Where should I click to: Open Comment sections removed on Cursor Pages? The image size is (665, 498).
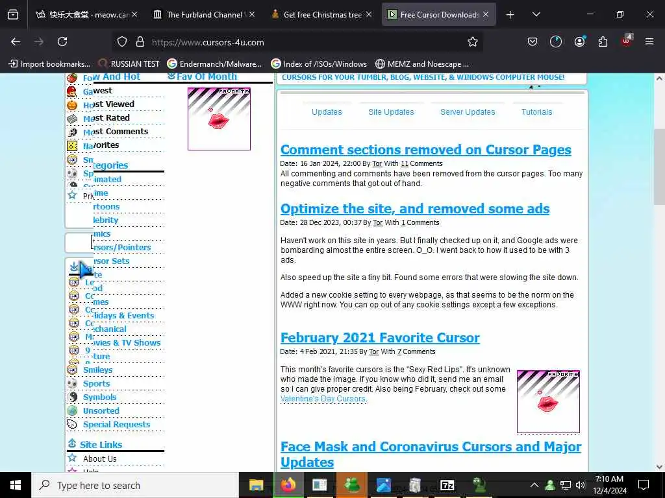click(426, 150)
